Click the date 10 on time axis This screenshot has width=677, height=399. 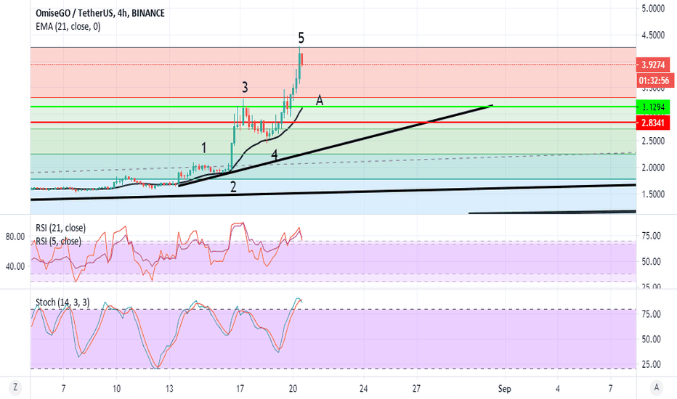pyautogui.click(x=116, y=389)
